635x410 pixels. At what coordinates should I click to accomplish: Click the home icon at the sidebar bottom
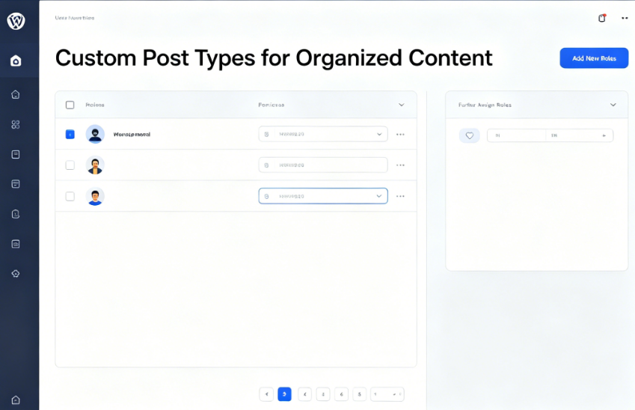click(x=16, y=400)
